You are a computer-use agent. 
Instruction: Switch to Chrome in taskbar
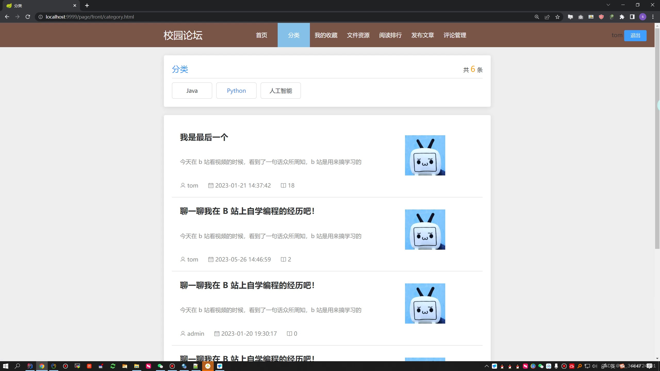[x=42, y=366]
